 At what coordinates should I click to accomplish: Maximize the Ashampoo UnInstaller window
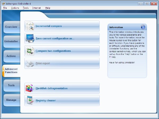[x=147, y=4]
